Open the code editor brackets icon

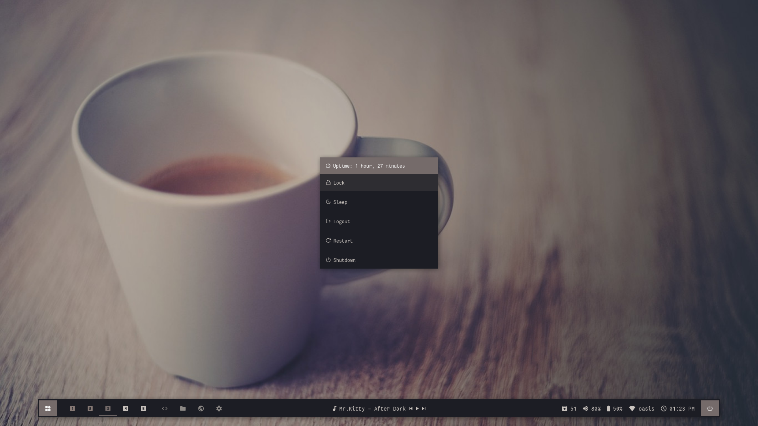tap(165, 409)
